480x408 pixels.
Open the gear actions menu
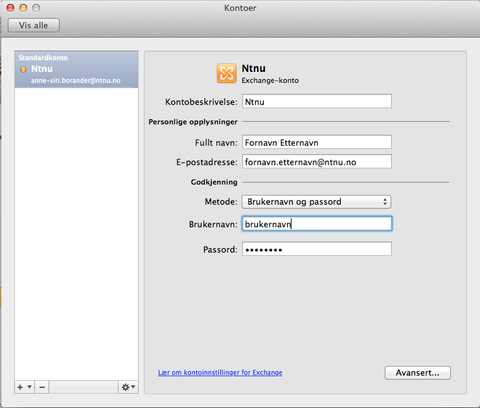[x=128, y=387]
